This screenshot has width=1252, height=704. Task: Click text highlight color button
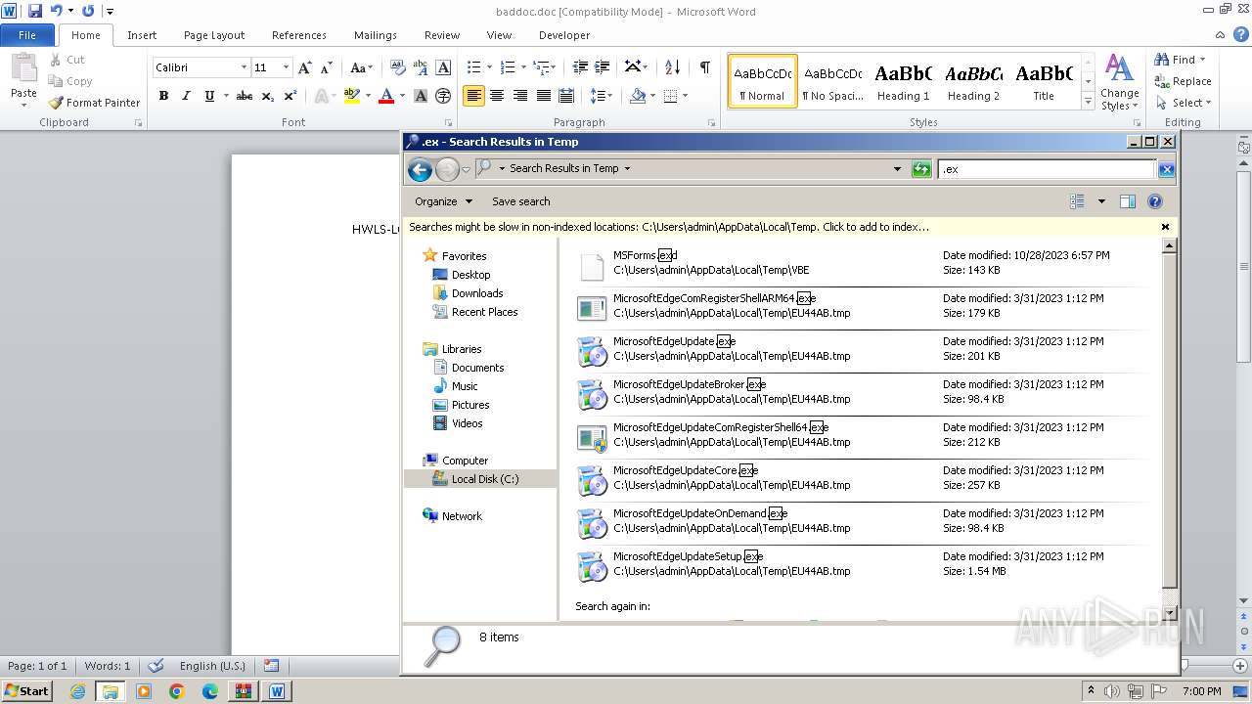(x=351, y=96)
